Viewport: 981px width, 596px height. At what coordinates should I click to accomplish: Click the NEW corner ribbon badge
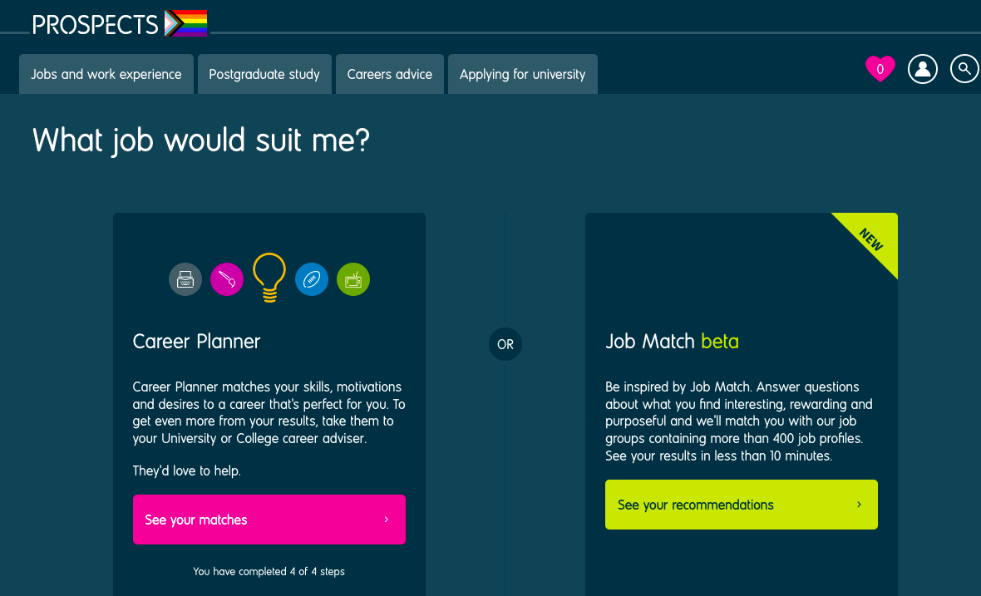point(873,239)
